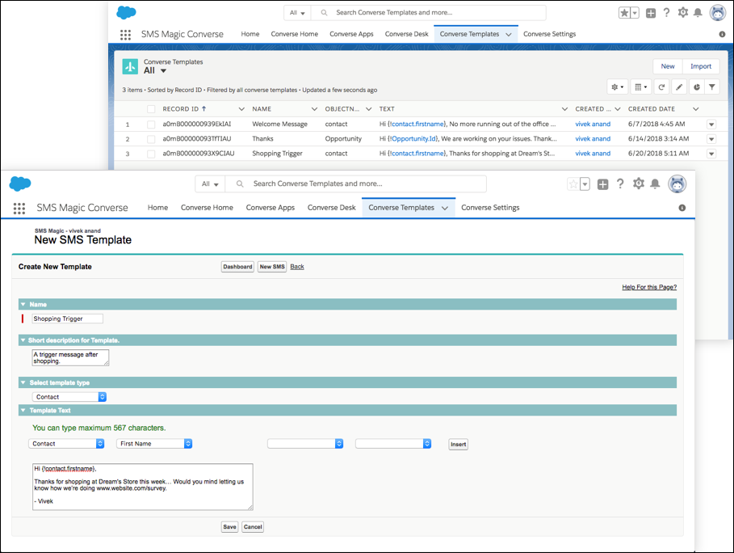Open notifications bell in back window
This screenshot has height=553, width=734.
pos(698,13)
